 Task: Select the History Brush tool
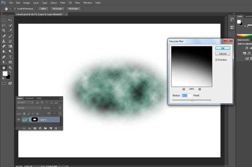[10, 41]
